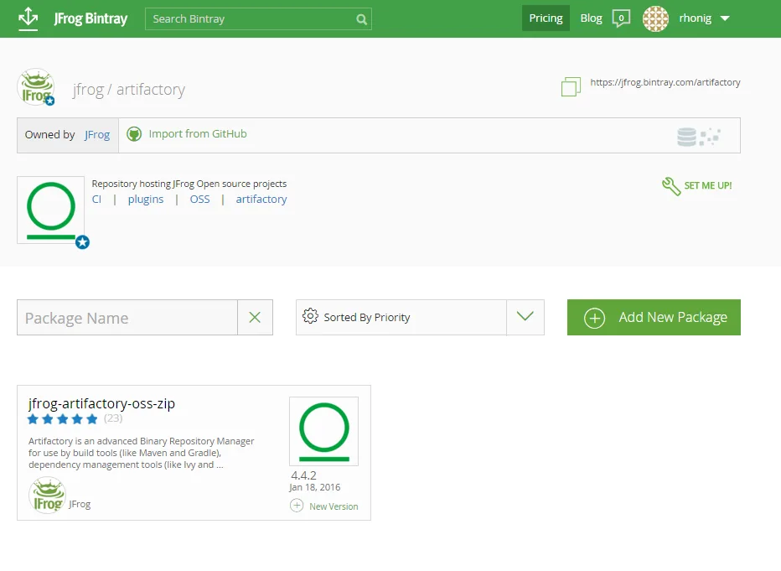Click Add New Package button
This screenshot has height=571, width=781.
pos(654,318)
